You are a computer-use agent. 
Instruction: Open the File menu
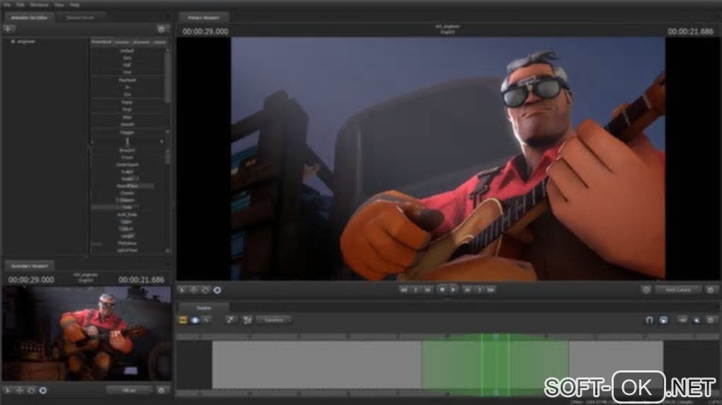(7, 5)
